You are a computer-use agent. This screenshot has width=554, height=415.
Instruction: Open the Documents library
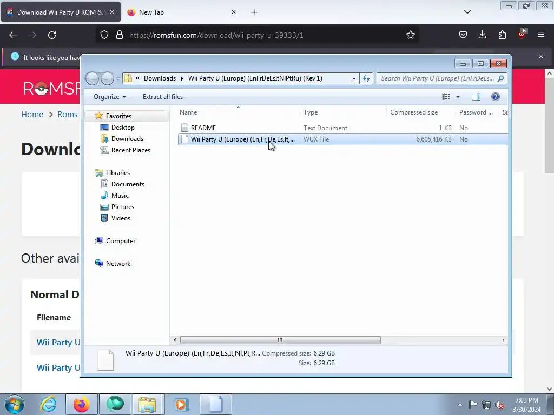point(128,184)
